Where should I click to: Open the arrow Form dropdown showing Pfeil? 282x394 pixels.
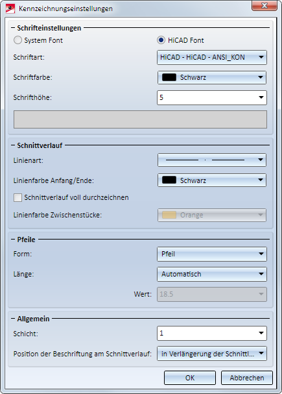tap(212, 254)
